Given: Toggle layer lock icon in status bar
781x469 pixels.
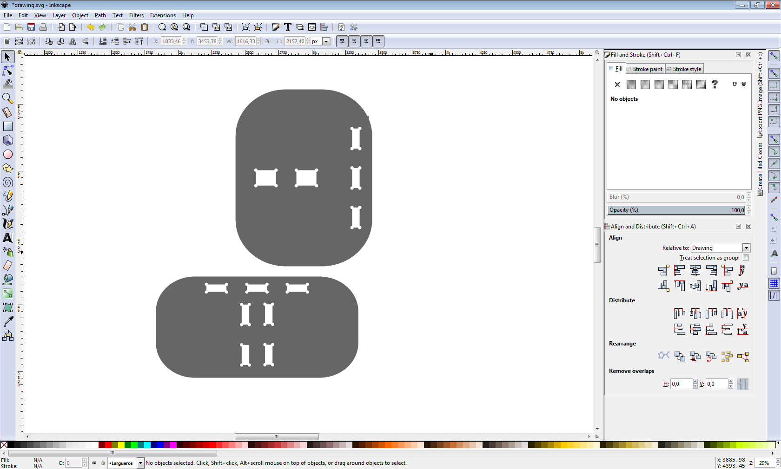Looking at the screenshot, I should point(103,463).
